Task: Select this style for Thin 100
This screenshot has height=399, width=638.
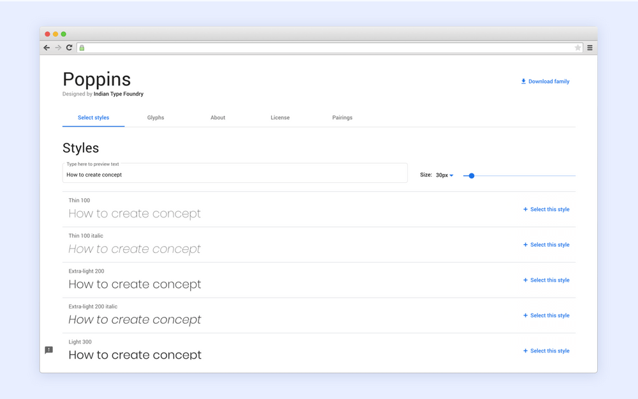Action: pyautogui.click(x=550, y=209)
